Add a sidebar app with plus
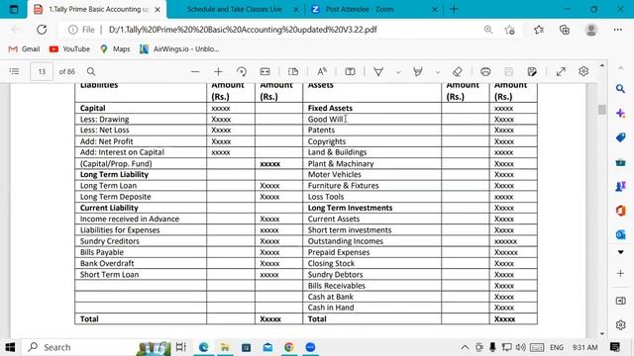This screenshot has height=356, width=634. click(621, 273)
